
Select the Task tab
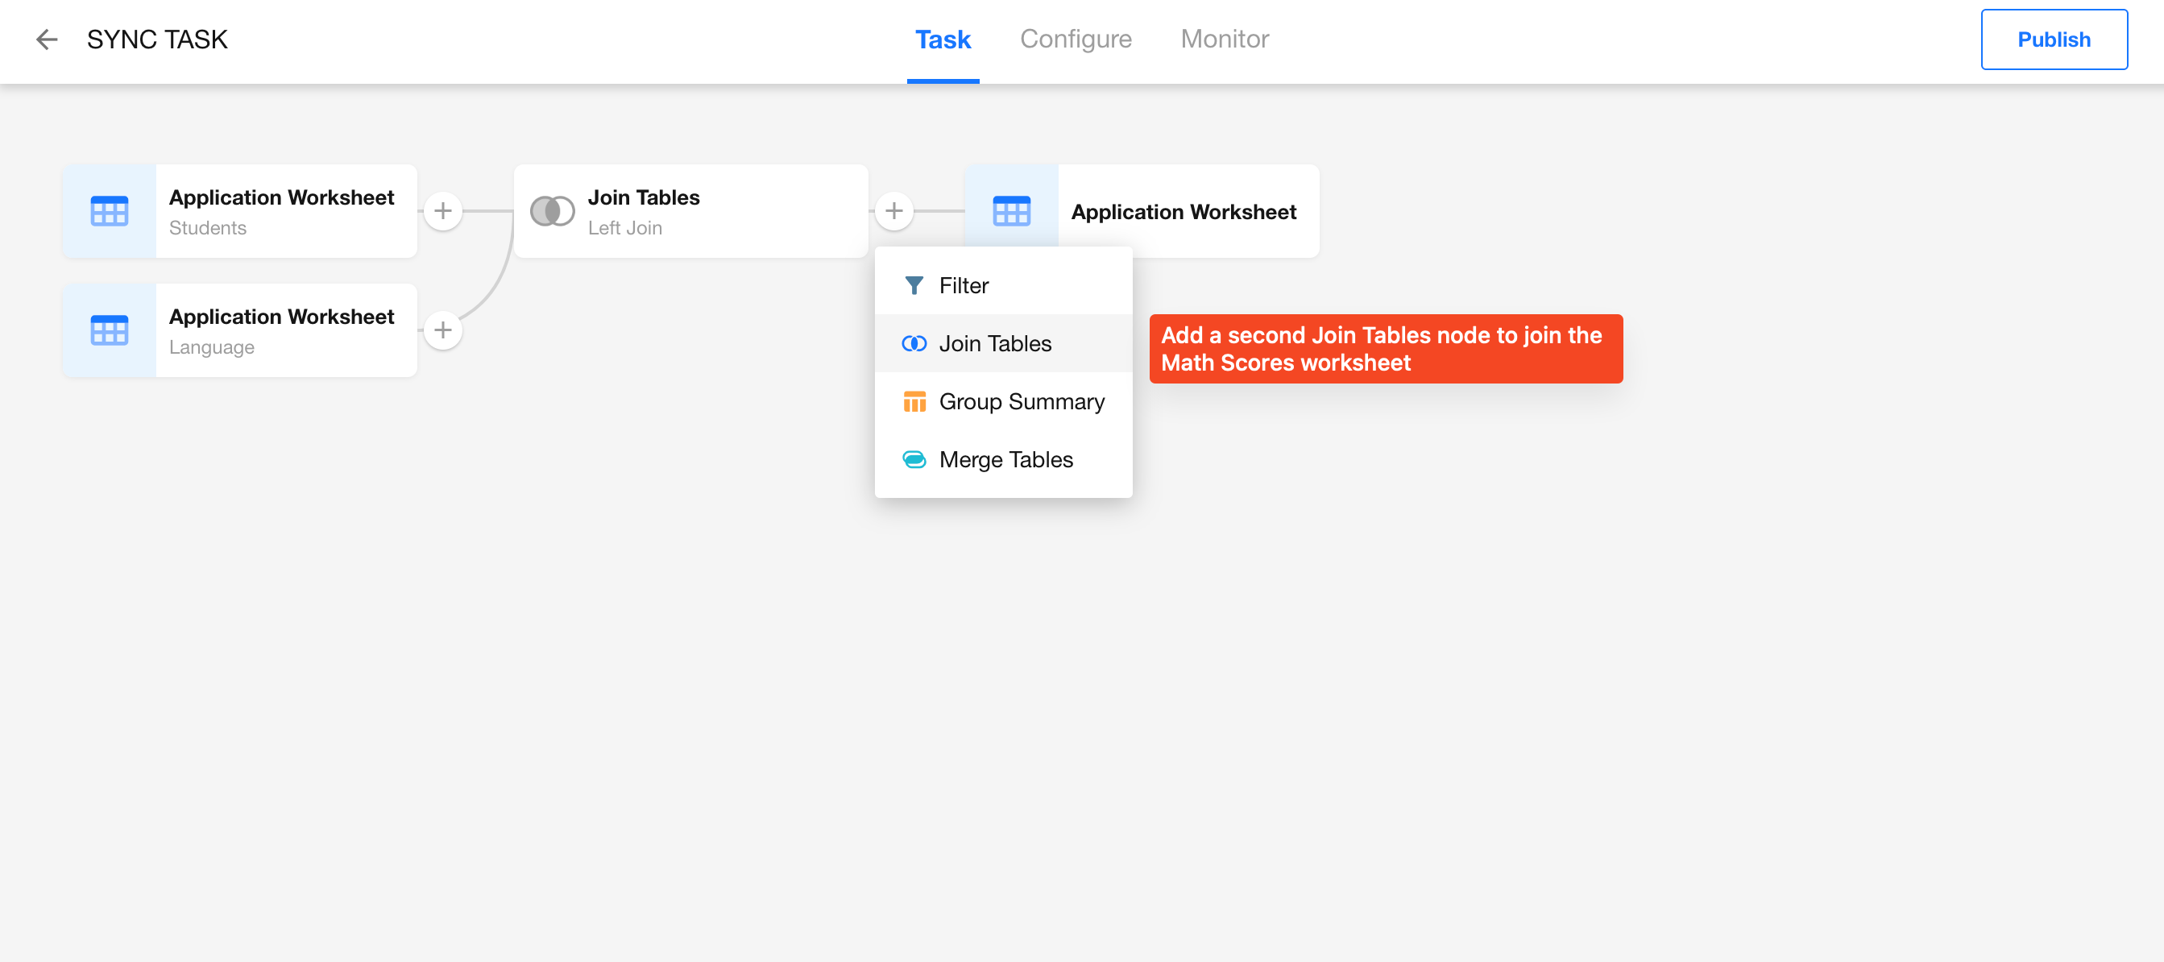tap(943, 39)
